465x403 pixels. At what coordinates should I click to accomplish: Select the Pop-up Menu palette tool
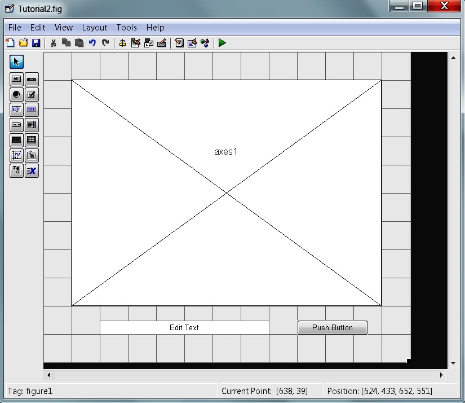(x=16, y=125)
